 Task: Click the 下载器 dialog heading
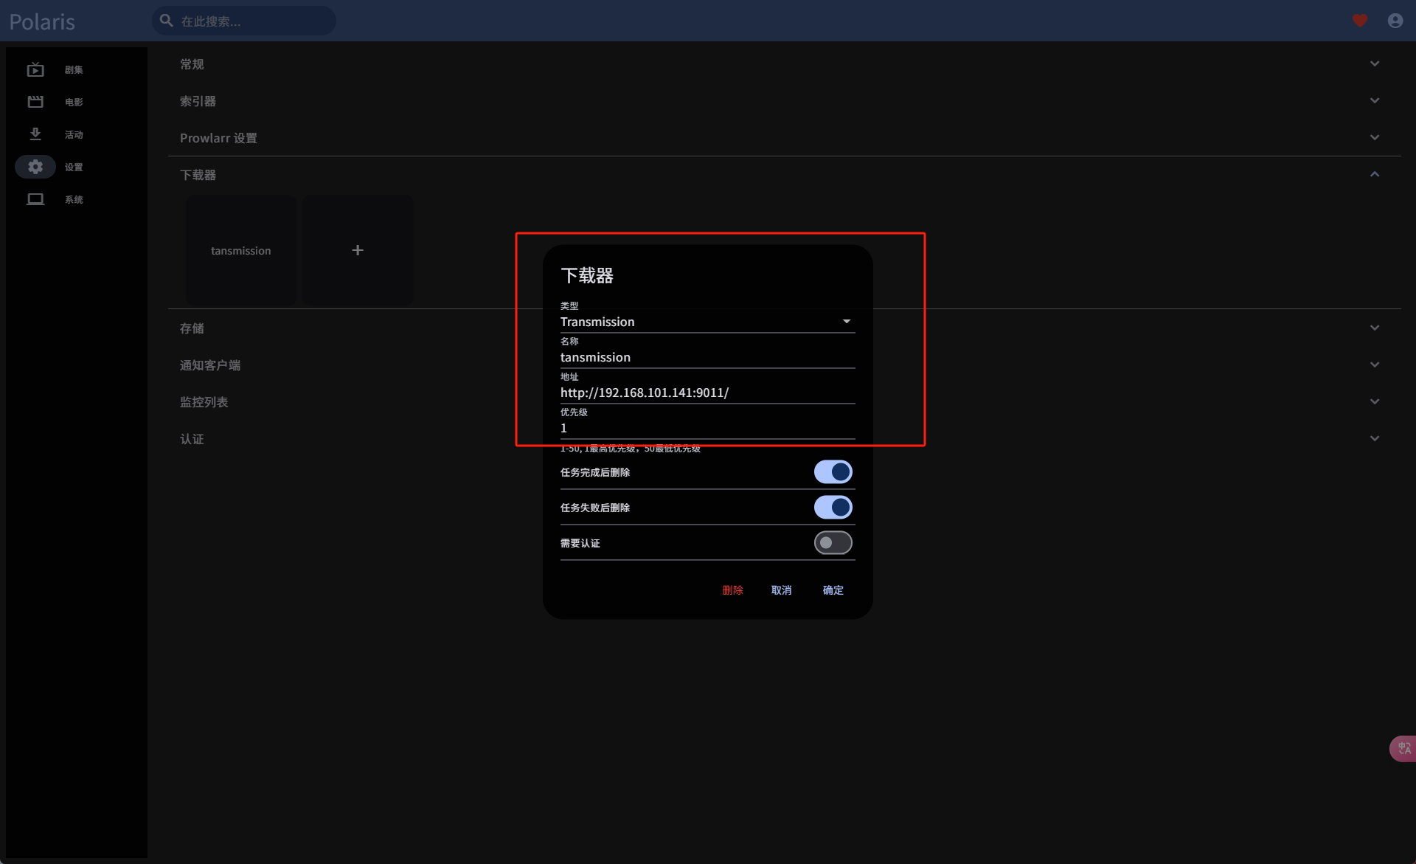pyautogui.click(x=587, y=275)
